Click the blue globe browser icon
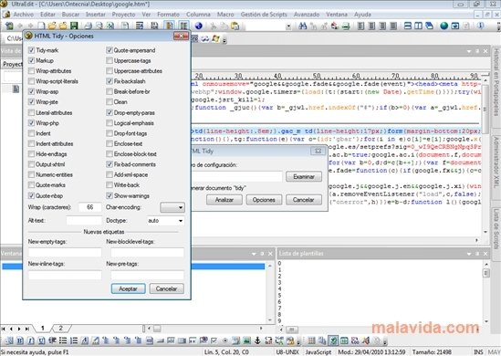The image size is (501, 356). (199, 26)
